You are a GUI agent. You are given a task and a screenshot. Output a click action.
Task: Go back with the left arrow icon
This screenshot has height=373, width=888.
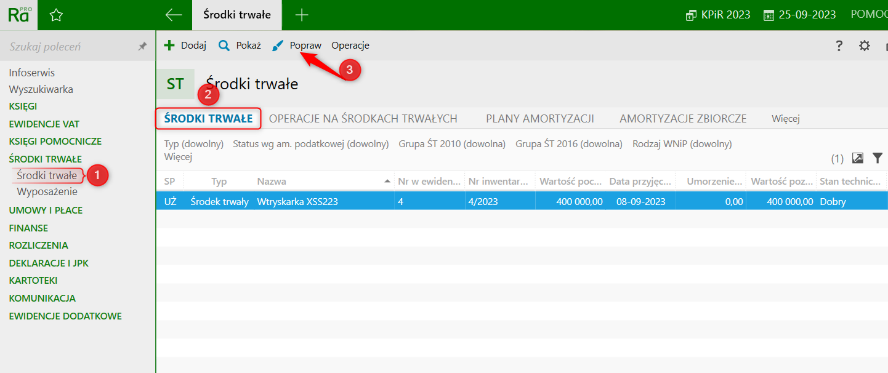tap(174, 15)
